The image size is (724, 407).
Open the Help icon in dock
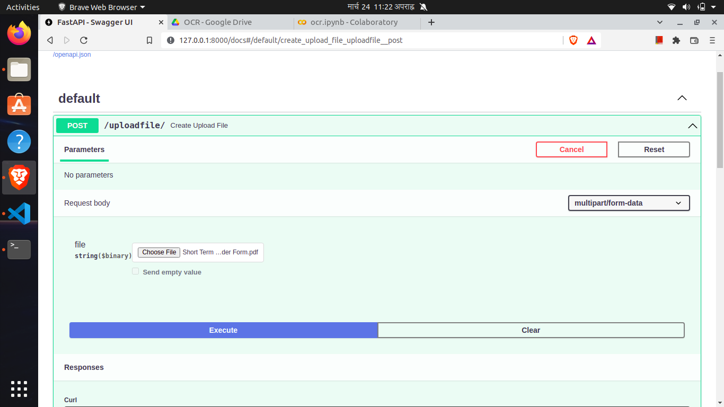(x=19, y=141)
